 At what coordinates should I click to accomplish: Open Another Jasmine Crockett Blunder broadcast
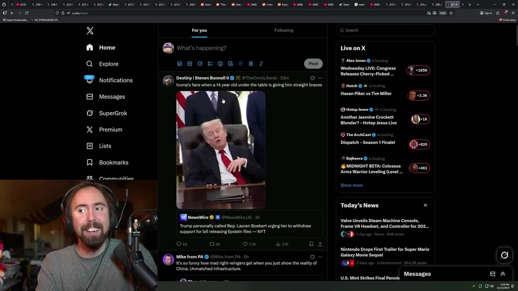[x=385, y=116]
